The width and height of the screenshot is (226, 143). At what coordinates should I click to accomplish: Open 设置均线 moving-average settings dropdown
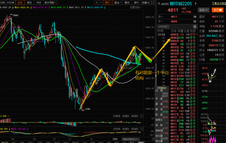136,8
